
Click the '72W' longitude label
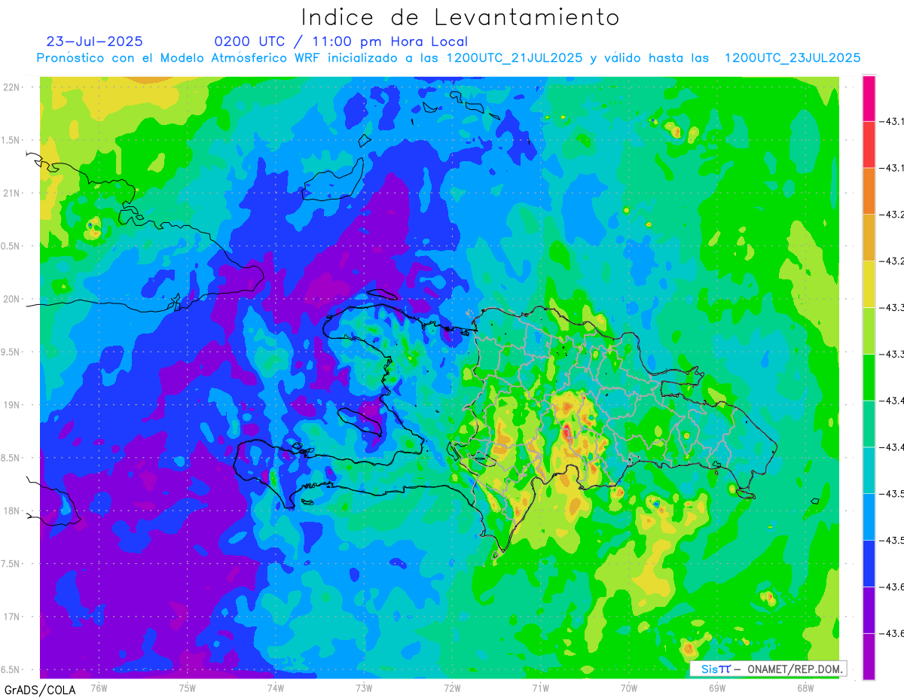(x=452, y=687)
